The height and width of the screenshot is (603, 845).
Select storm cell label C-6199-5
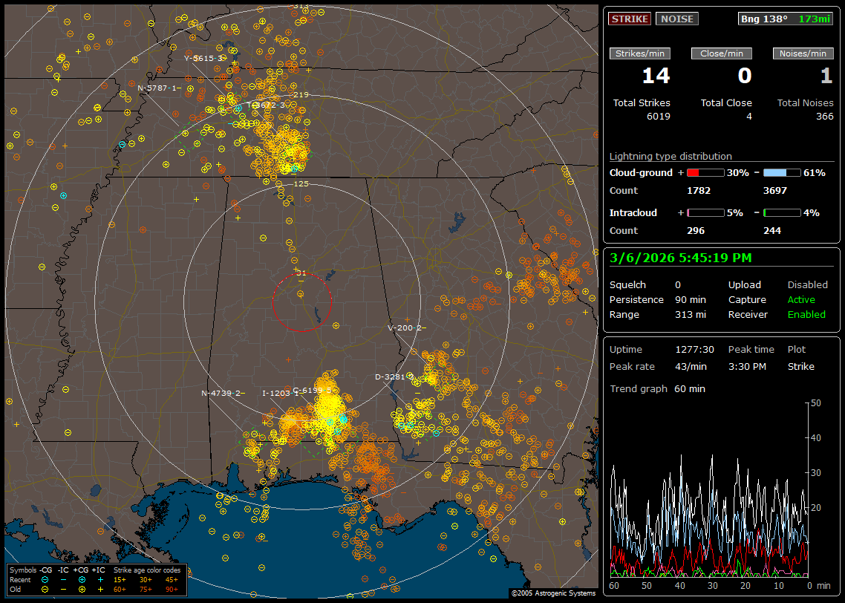(312, 390)
